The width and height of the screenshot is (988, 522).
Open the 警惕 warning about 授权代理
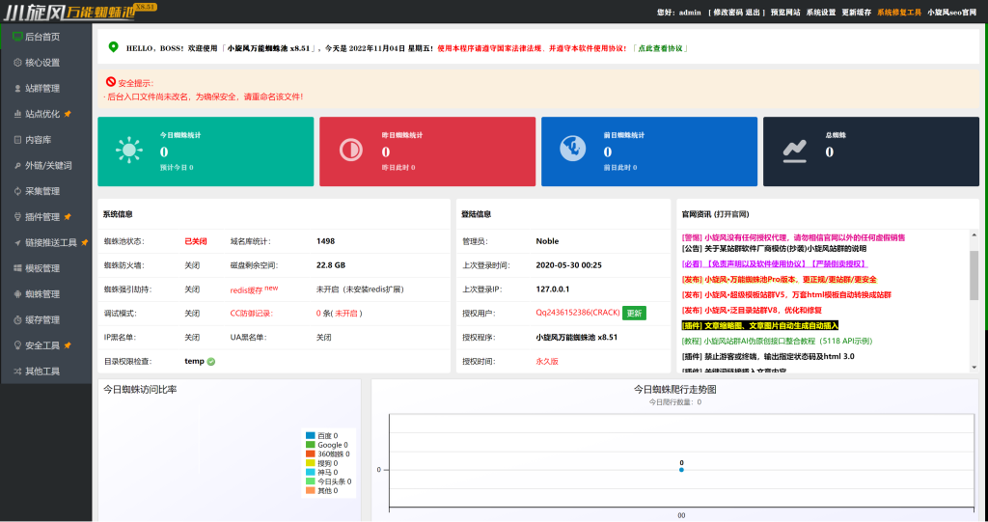tap(793, 237)
